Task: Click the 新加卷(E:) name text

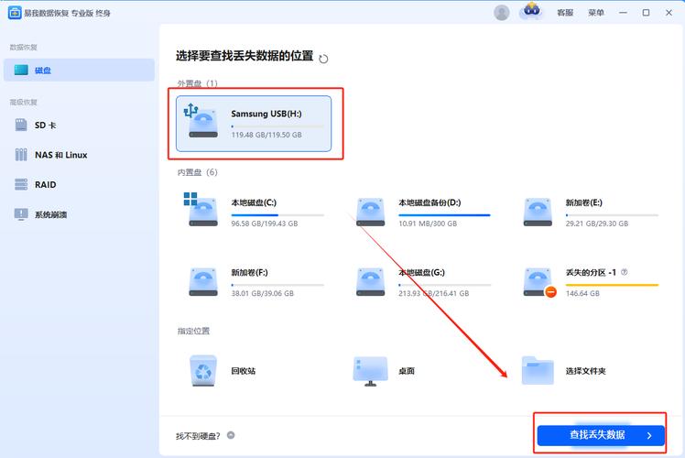Action: [x=584, y=202]
